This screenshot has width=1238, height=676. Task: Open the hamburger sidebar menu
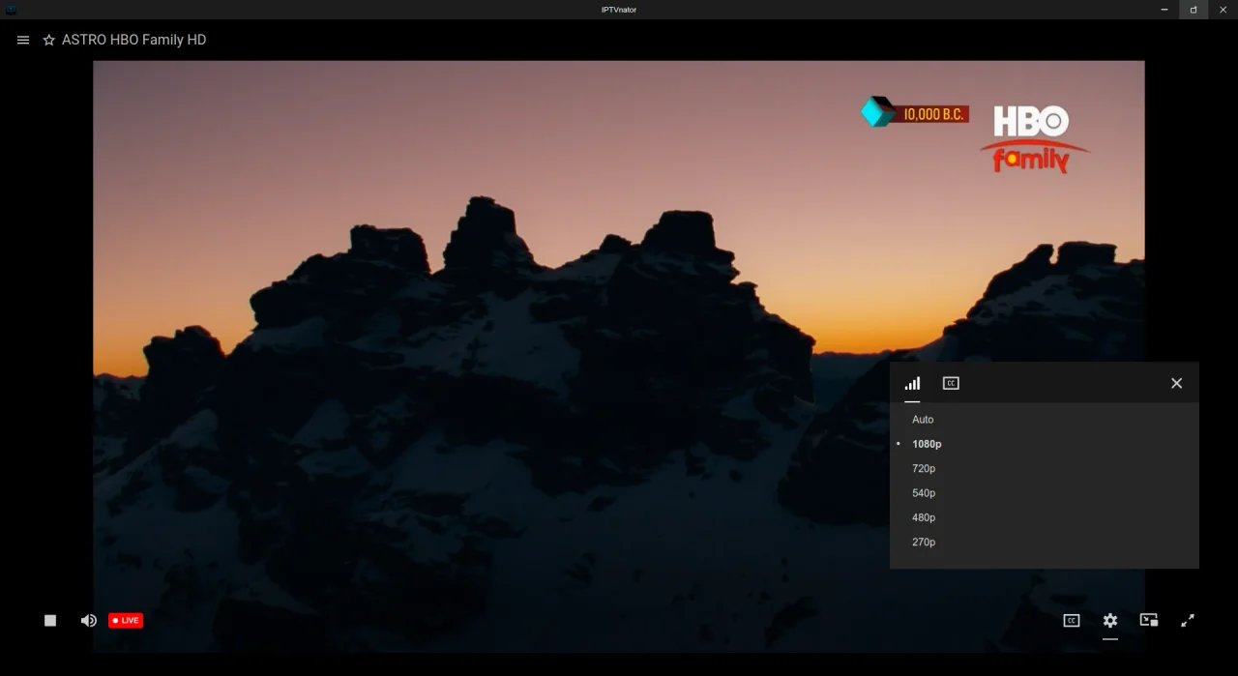(x=23, y=41)
